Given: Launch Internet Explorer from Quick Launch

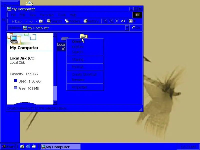Looking at the screenshot, I should 28,146.
